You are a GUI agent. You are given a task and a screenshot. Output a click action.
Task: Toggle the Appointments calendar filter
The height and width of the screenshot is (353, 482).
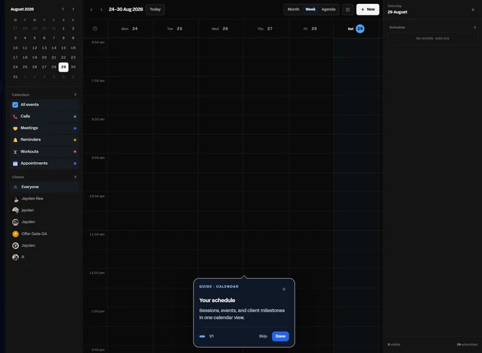pyautogui.click(x=45, y=163)
